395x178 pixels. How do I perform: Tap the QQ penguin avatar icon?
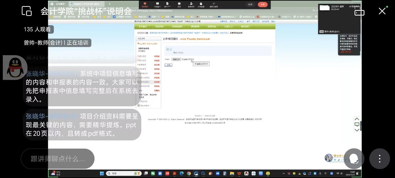[15, 67]
